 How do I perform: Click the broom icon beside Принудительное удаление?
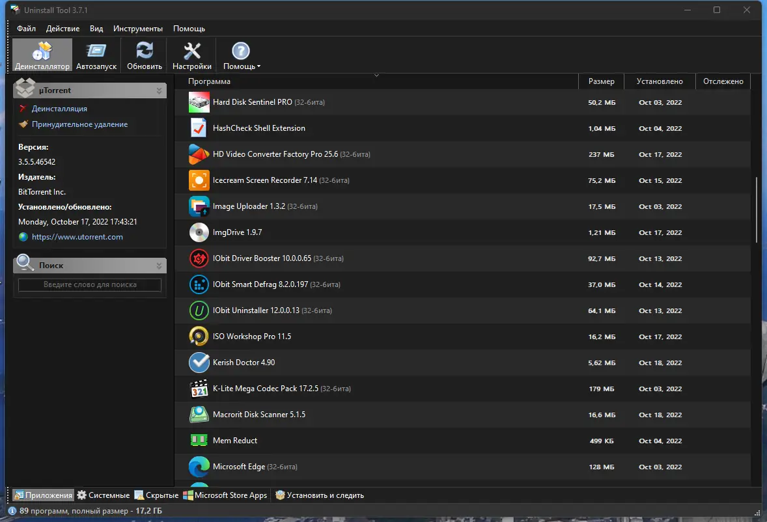click(x=23, y=124)
